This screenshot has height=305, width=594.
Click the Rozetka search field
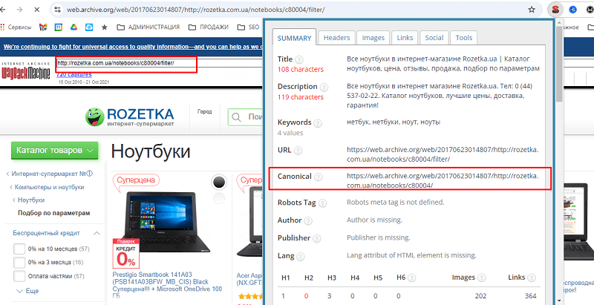(246, 117)
